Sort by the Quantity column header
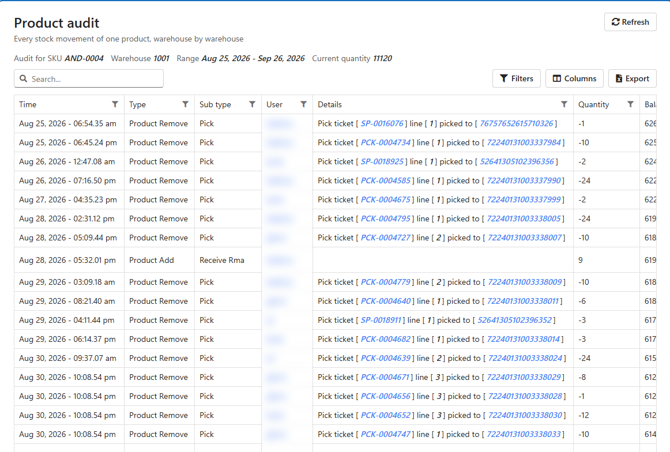The width and height of the screenshot is (670, 452). [x=593, y=104]
